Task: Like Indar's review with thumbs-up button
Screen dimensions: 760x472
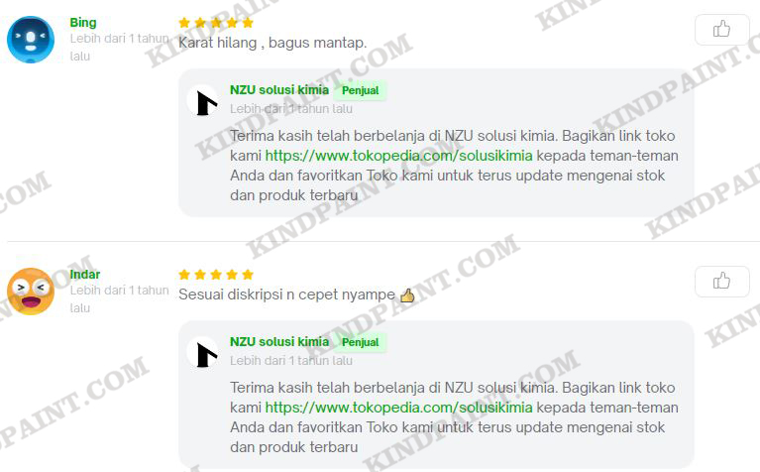Action: (721, 282)
